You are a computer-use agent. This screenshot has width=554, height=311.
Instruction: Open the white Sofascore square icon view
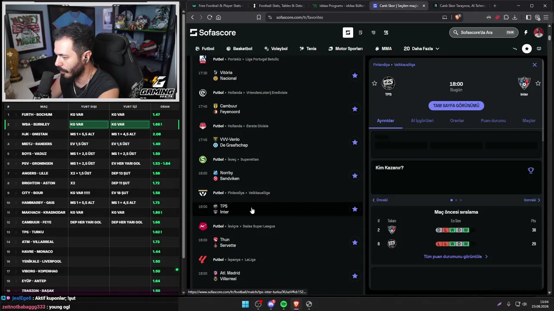(x=348, y=32)
